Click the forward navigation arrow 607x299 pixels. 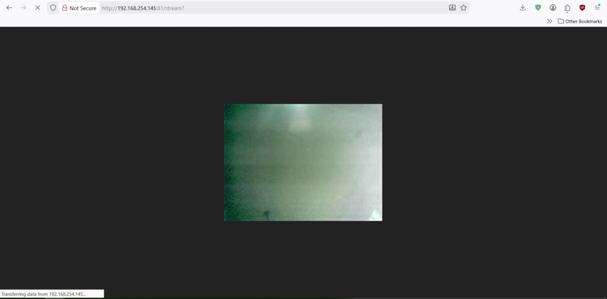(24, 8)
